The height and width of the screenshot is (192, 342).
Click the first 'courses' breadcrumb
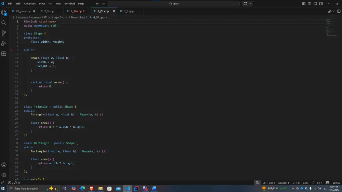23,17
